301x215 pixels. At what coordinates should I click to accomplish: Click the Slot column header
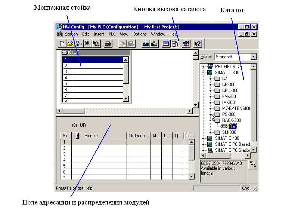point(66,136)
